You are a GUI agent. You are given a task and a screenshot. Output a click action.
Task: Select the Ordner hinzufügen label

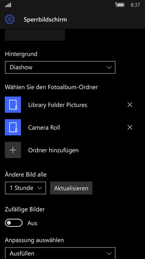coord(53,150)
